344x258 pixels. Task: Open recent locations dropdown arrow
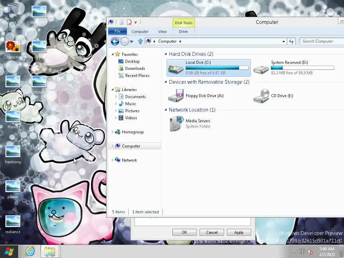point(131,41)
